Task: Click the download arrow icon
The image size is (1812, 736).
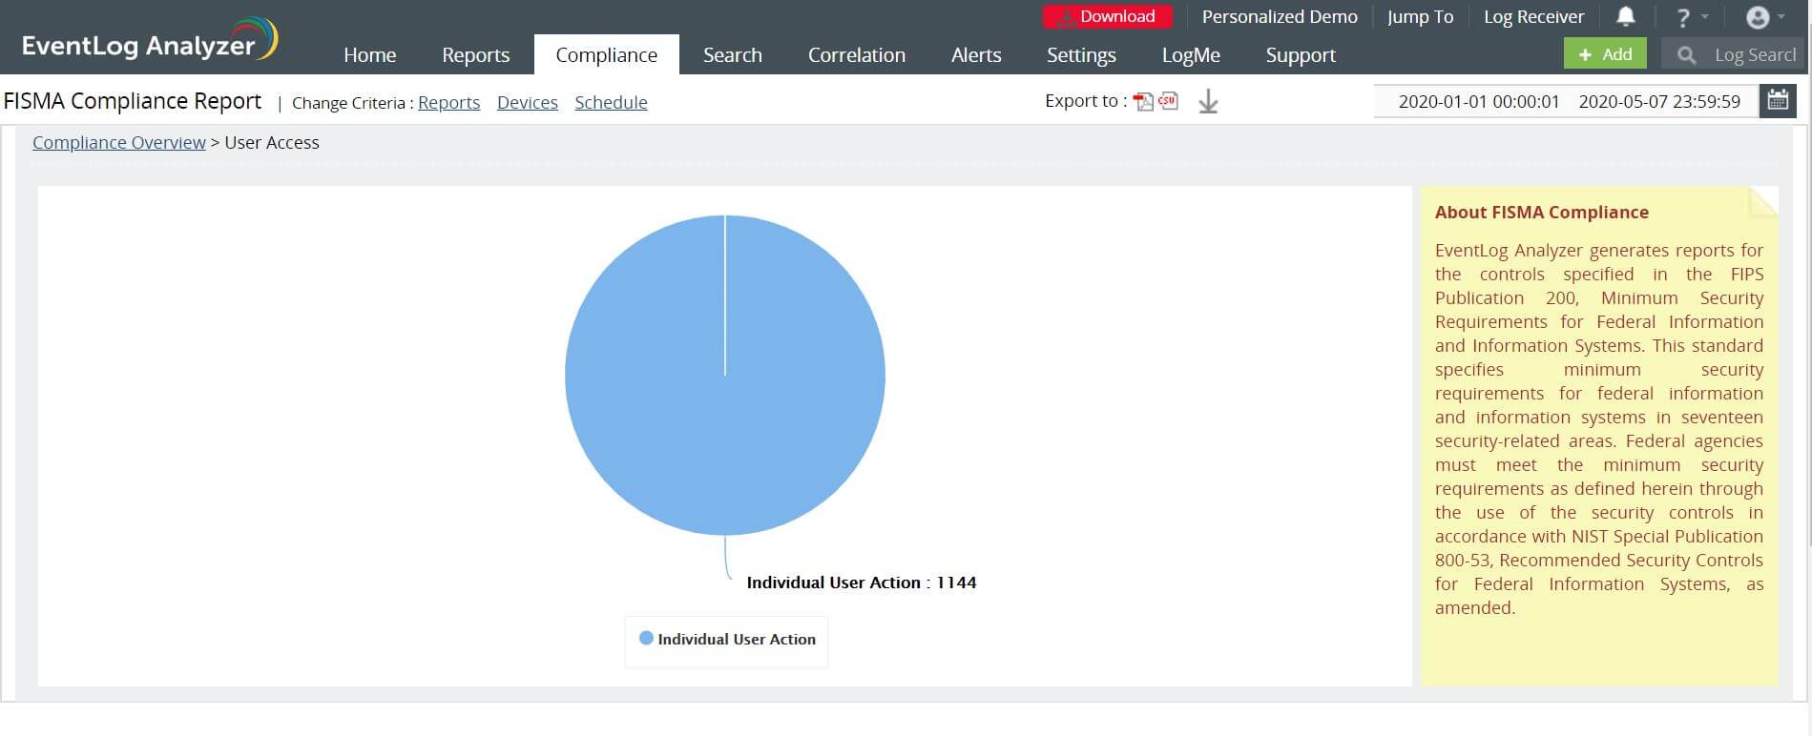Action: 1208,101
